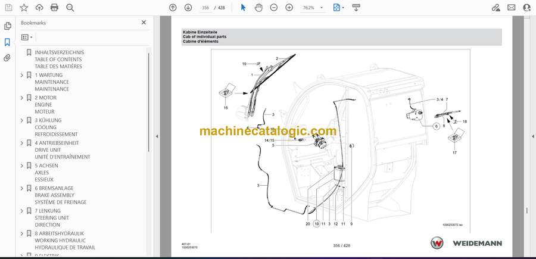Open page thumbnails panel
The height and width of the screenshot is (259, 536).
pyautogui.click(x=8, y=26)
